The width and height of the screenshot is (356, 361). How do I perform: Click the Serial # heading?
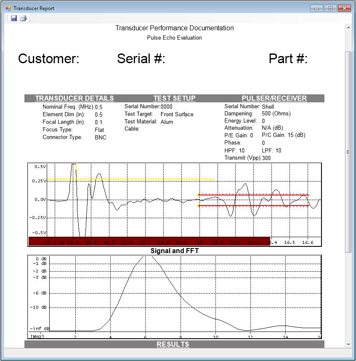coord(141,59)
